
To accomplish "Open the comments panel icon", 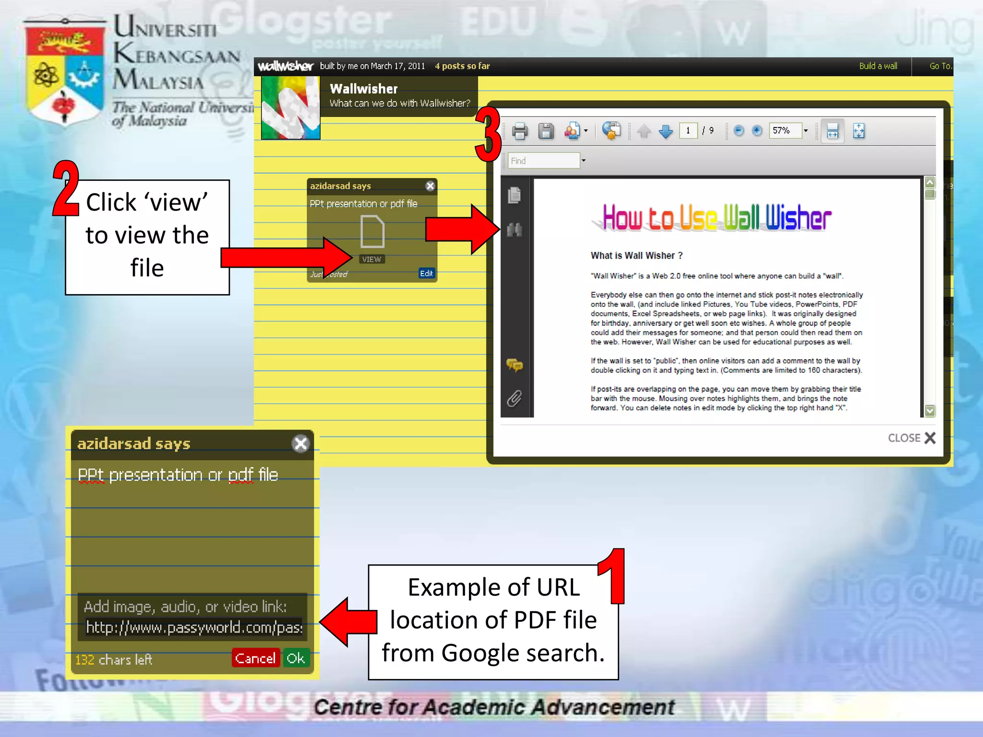I will (x=515, y=366).
